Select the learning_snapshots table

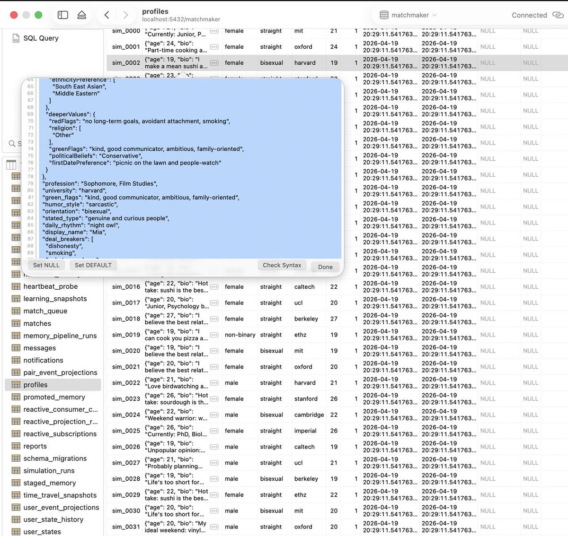pyautogui.click(x=55, y=299)
